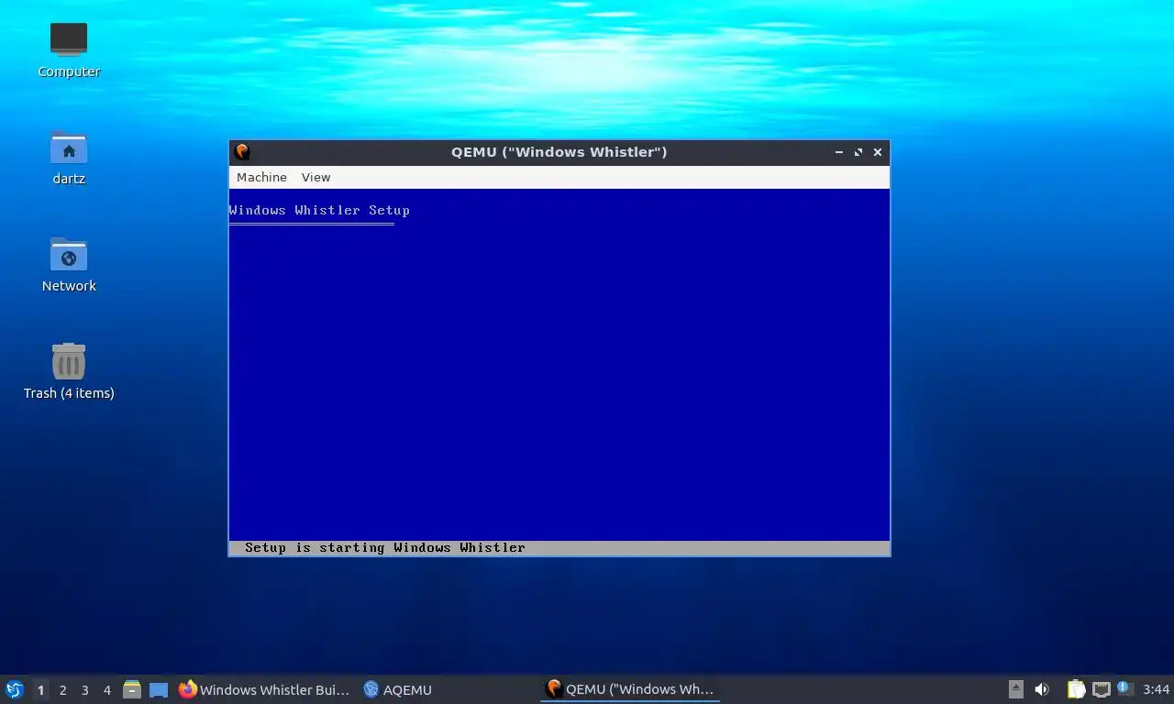Switch to the Firefox Windows Whistler taskbar entry
The height and width of the screenshot is (704, 1174).
[x=264, y=689]
